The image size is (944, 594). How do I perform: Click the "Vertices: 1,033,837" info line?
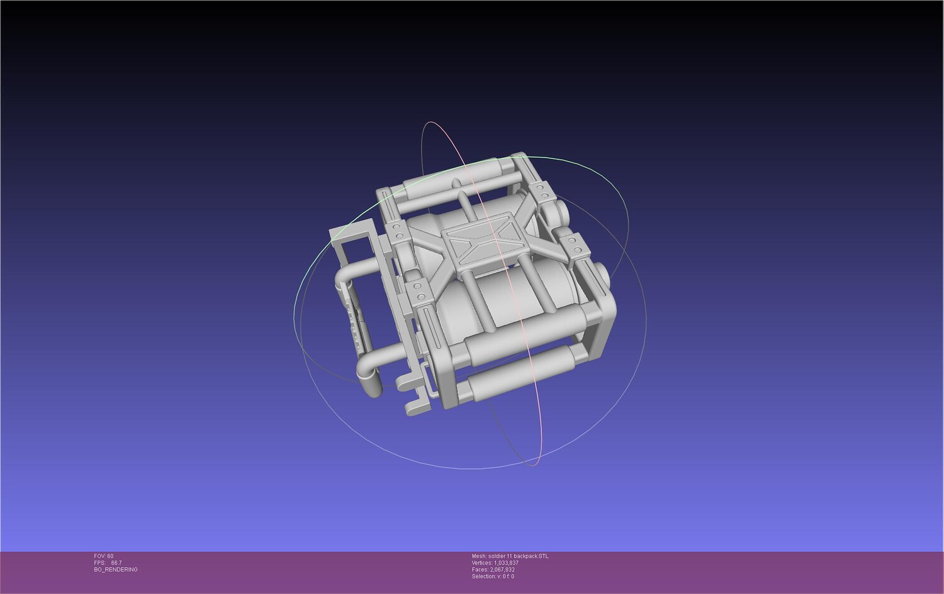click(x=495, y=563)
